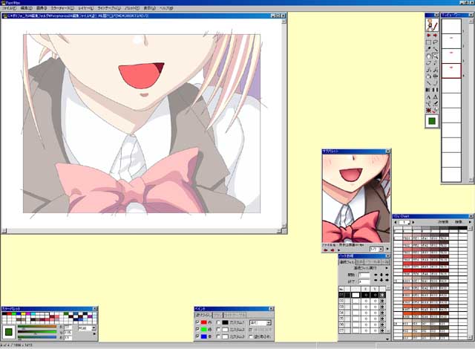Click red right arrow in the reference sub palette

pos(332,250)
